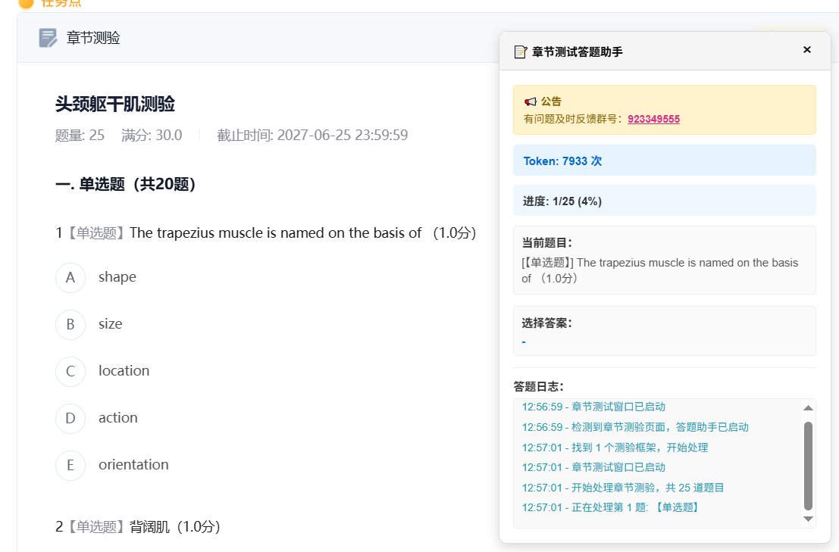839x552 pixels.
Task: Click the notepad icon in helper title
Action: (521, 51)
